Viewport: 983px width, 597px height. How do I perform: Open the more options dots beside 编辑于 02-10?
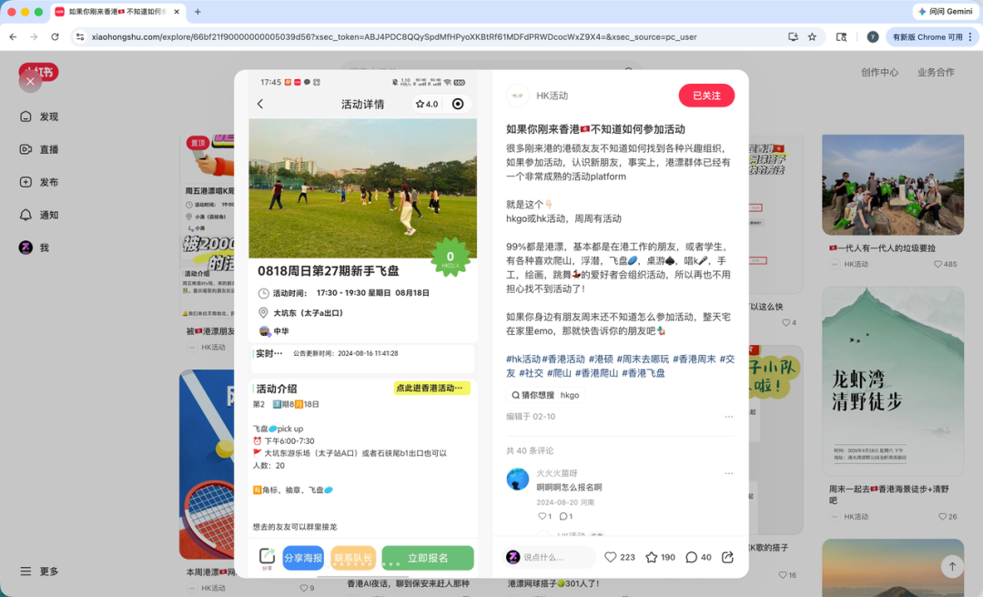pos(728,417)
